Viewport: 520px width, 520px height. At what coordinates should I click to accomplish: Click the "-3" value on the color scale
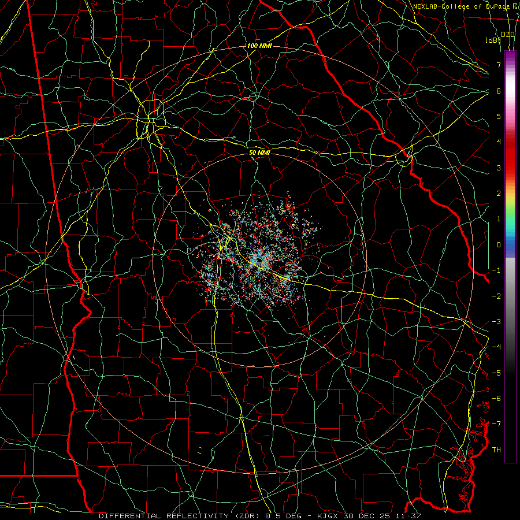(496, 322)
